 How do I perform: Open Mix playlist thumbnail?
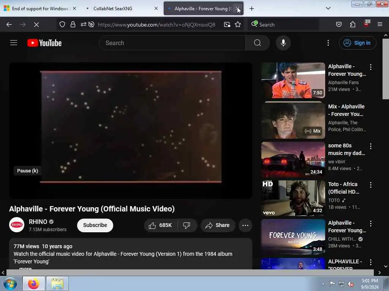point(293,120)
